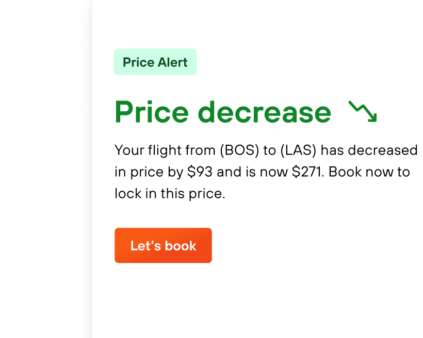Image resolution: width=423 pixels, height=338 pixels.
Task: Select the "Price Alert" green badge
Action: (x=155, y=62)
